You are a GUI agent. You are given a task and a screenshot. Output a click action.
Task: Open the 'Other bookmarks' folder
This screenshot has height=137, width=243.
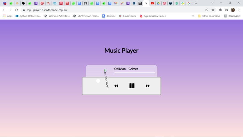coord(209,16)
